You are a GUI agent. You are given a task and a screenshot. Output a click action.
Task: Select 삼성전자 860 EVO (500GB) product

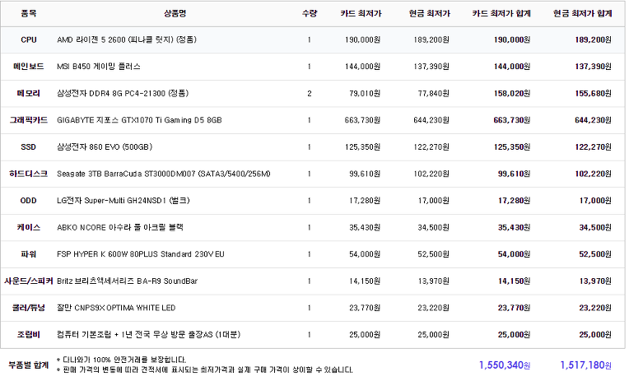pos(105,147)
